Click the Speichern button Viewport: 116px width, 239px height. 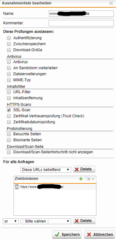(x=67, y=235)
